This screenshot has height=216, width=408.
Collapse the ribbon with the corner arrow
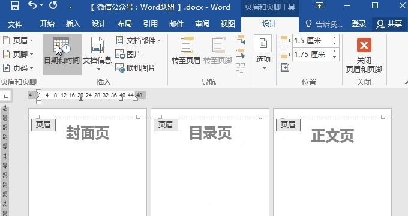click(406, 82)
